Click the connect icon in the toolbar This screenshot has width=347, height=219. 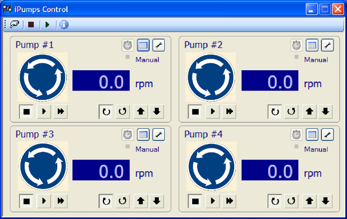pyautogui.click(x=14, y=25)
